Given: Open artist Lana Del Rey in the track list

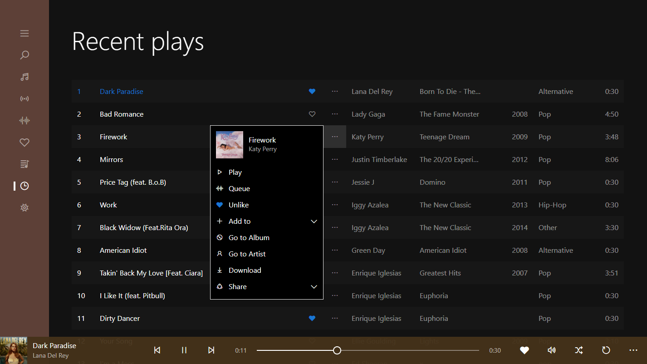Looking at the screenshot, I should pos(372,91).
